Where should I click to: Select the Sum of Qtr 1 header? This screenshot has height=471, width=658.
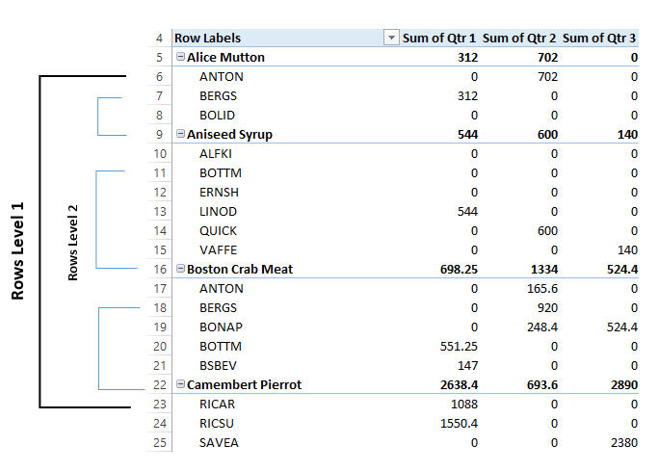click(439, 39)
